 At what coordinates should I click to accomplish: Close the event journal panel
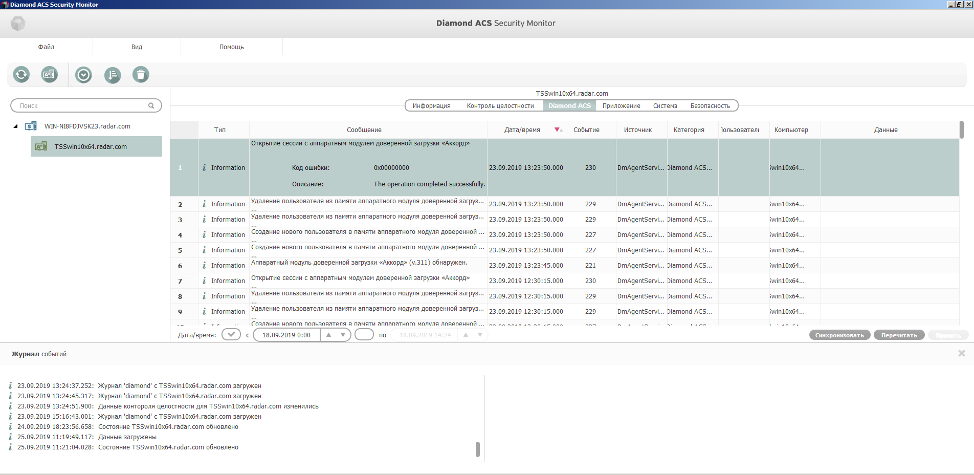(x=961, y=354)
